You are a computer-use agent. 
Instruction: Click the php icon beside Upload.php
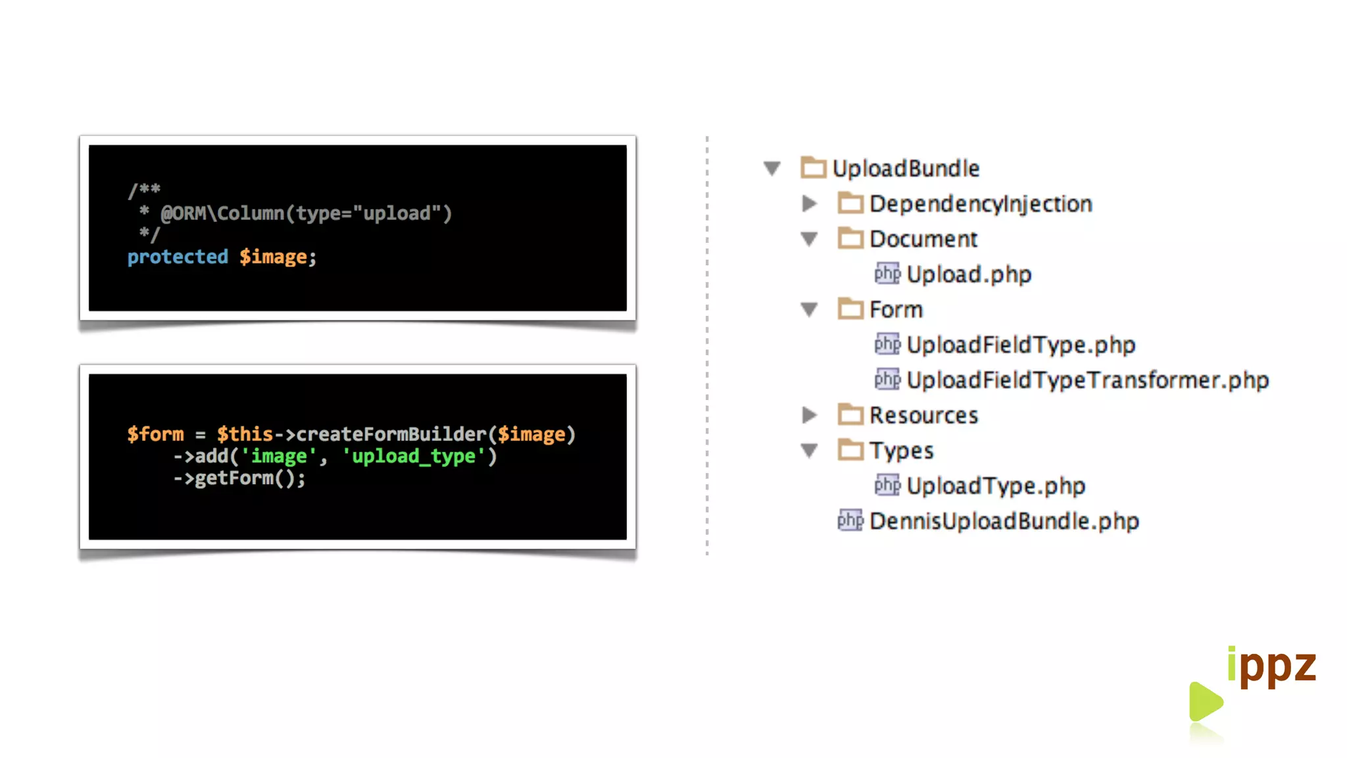pos(887,274)
